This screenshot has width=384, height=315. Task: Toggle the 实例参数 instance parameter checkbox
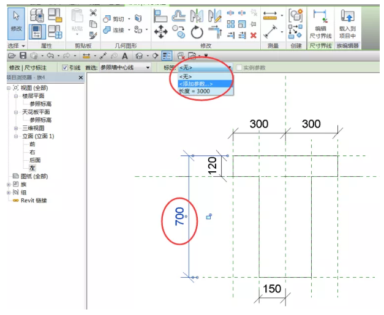coord(239,67)
